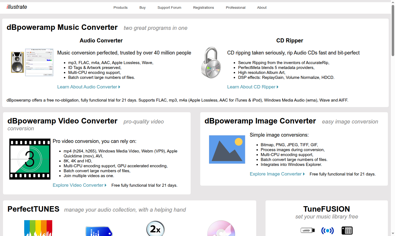Screen dimensions: 395x236
Task: Click the black music library storage icon
Action: pos(347,231)
